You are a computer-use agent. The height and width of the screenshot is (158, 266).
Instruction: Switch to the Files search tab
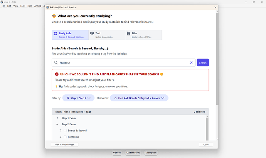tap(143, 35)
